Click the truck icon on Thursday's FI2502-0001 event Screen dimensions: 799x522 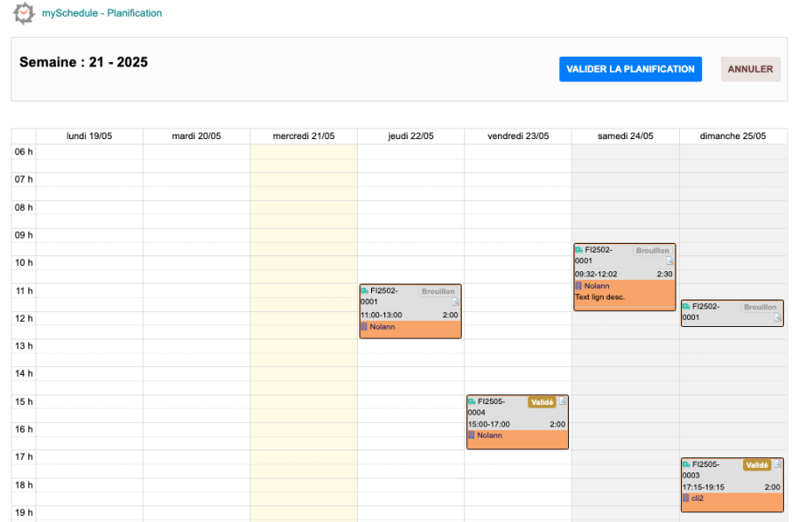[x=364, y=292]
